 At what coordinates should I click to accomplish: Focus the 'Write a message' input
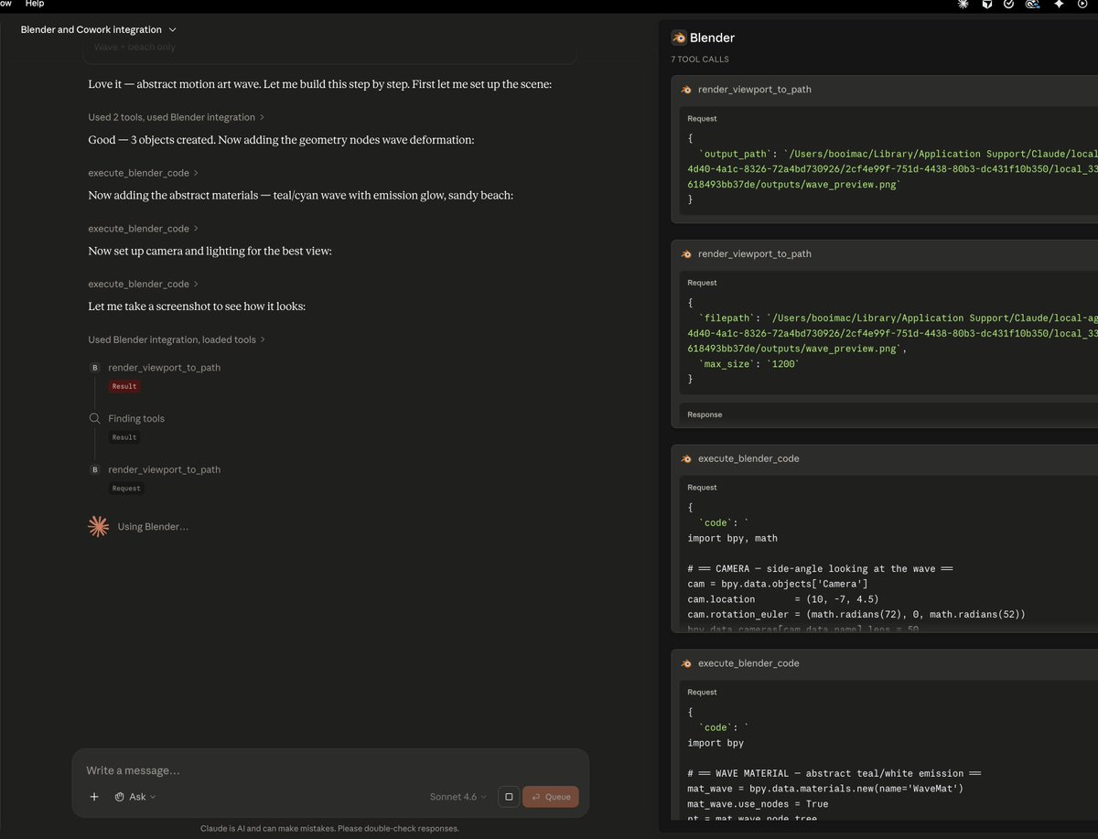pos(329,770)
